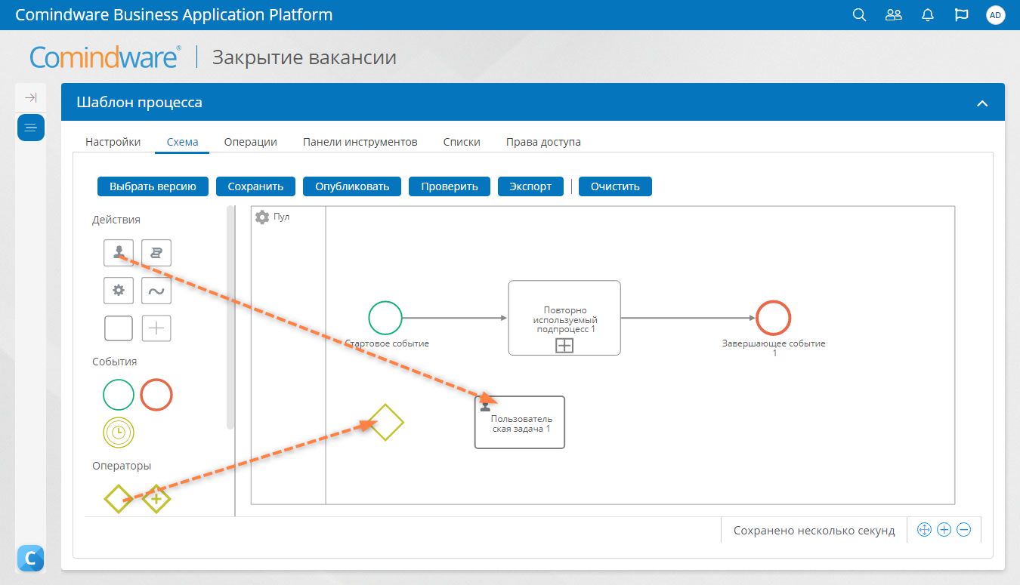Open the users group icon in header
This screenshot has width=1020, height=585.
click(894, 15)
